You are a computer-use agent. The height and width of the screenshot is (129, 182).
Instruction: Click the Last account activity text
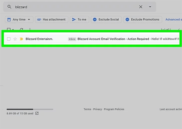point(171,109)
